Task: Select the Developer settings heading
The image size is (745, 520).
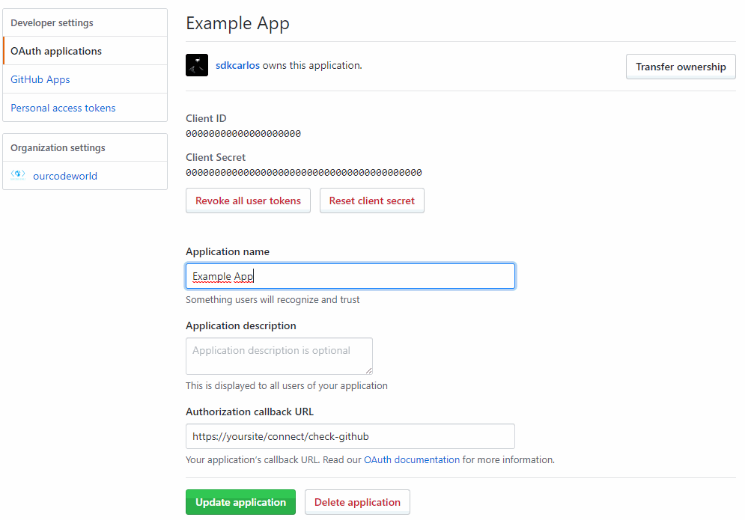Action: click(x=50, y=22)
